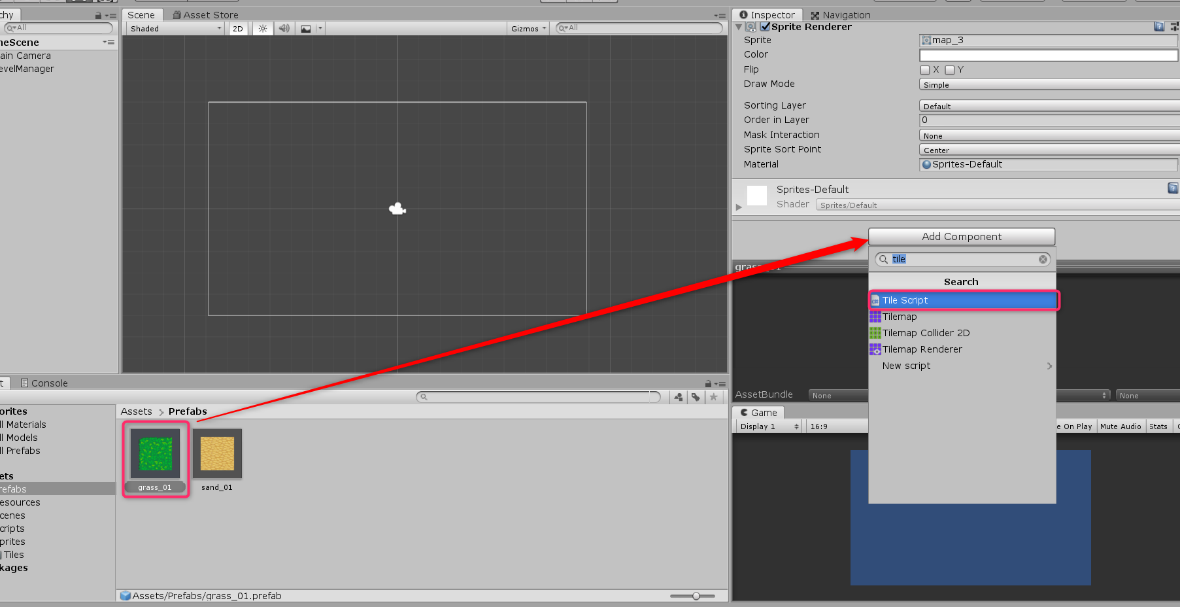
Task: Enable the Flip X checkbox for Sprite Renderer
Action: 926,69
